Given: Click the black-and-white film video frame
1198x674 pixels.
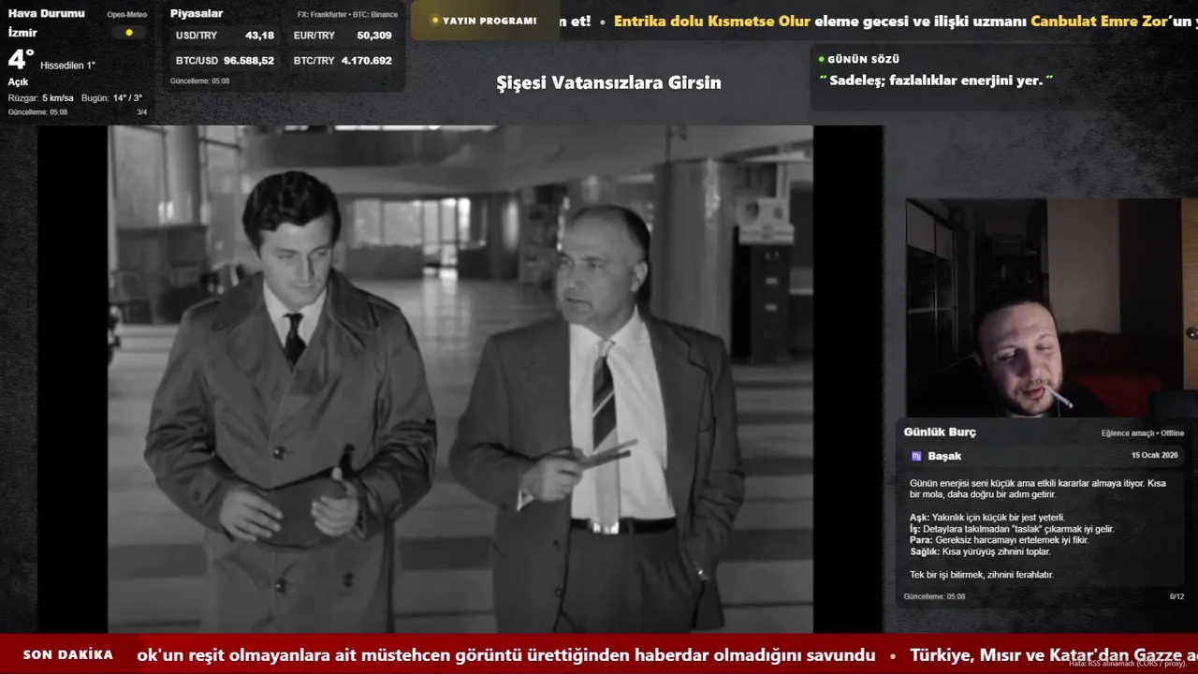Looking at the screenshot, I should [x=460, y=379].
